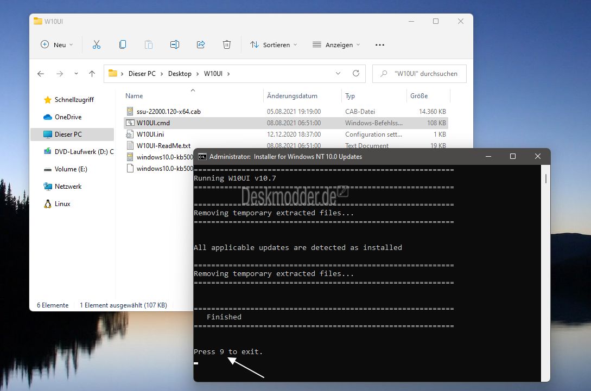Refresh the W10UI folder view

coord(356,73)
